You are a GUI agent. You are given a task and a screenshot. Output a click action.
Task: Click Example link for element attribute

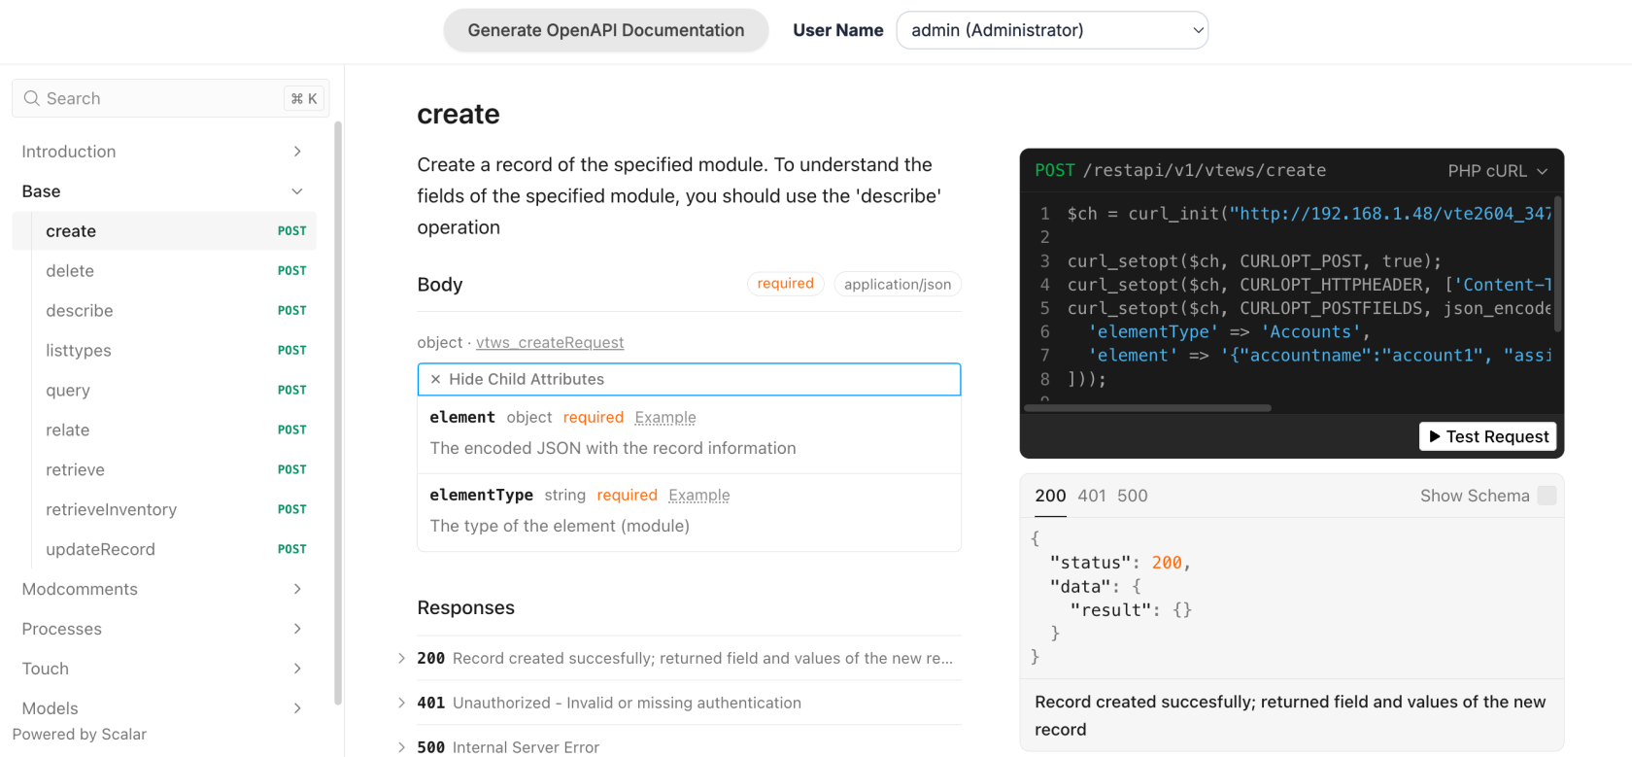pyautogui.click(x=665, y=417)
